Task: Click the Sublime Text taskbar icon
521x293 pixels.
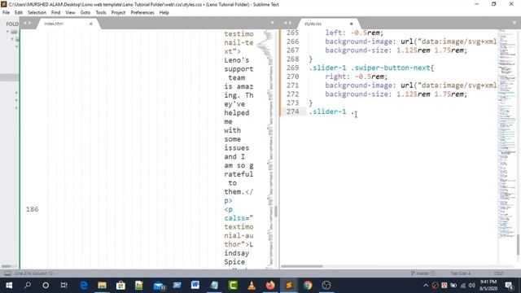Action: click(289, 286)
